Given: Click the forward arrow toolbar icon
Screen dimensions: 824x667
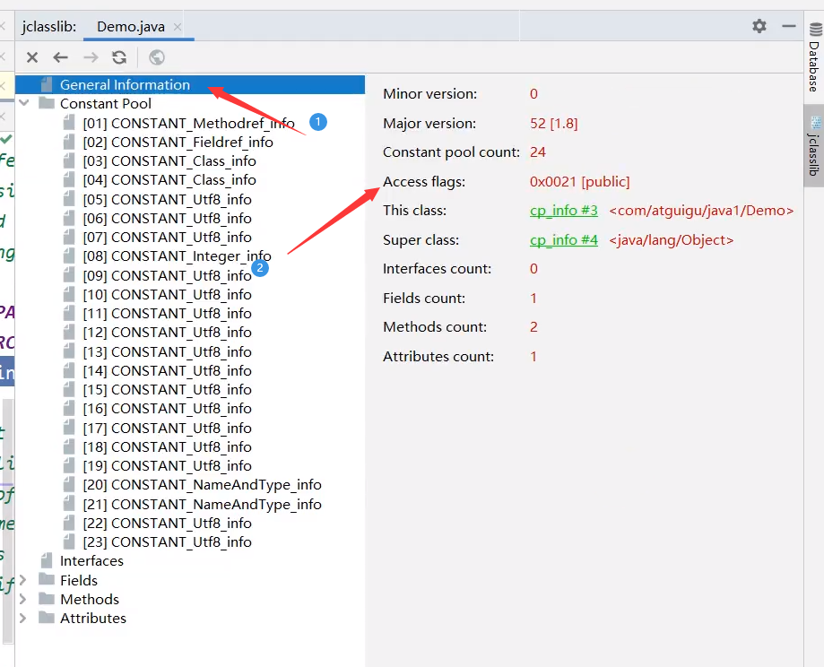Looking at the screenshot, I should point(91,57).
